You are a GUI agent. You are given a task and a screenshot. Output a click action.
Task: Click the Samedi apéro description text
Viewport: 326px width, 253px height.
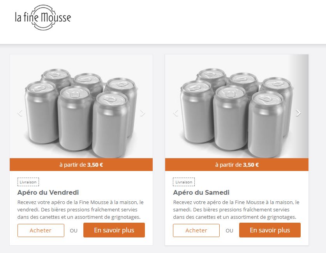click(236, 209)
